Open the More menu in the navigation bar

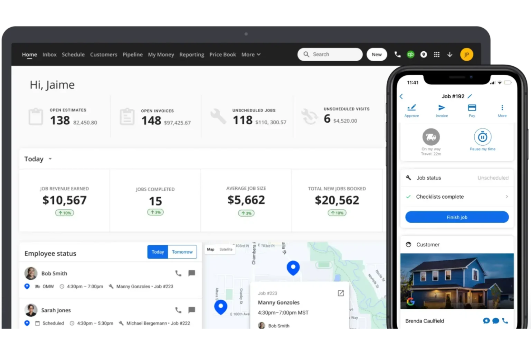(251, 55)
